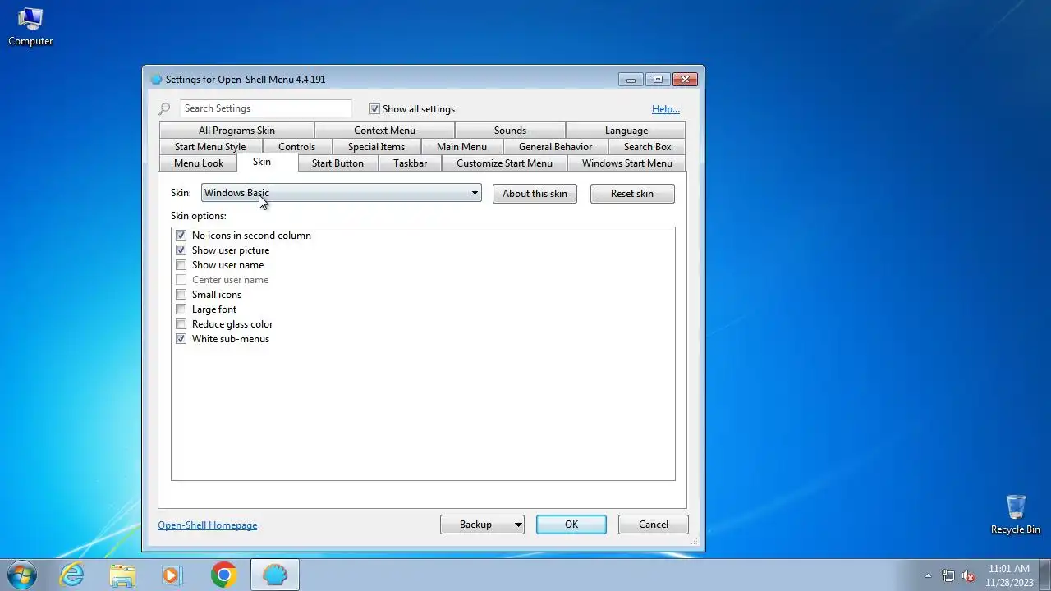This screenshot has height=591, width=1051.
Task: Open the Controls tab
Action: coord(296,147)
